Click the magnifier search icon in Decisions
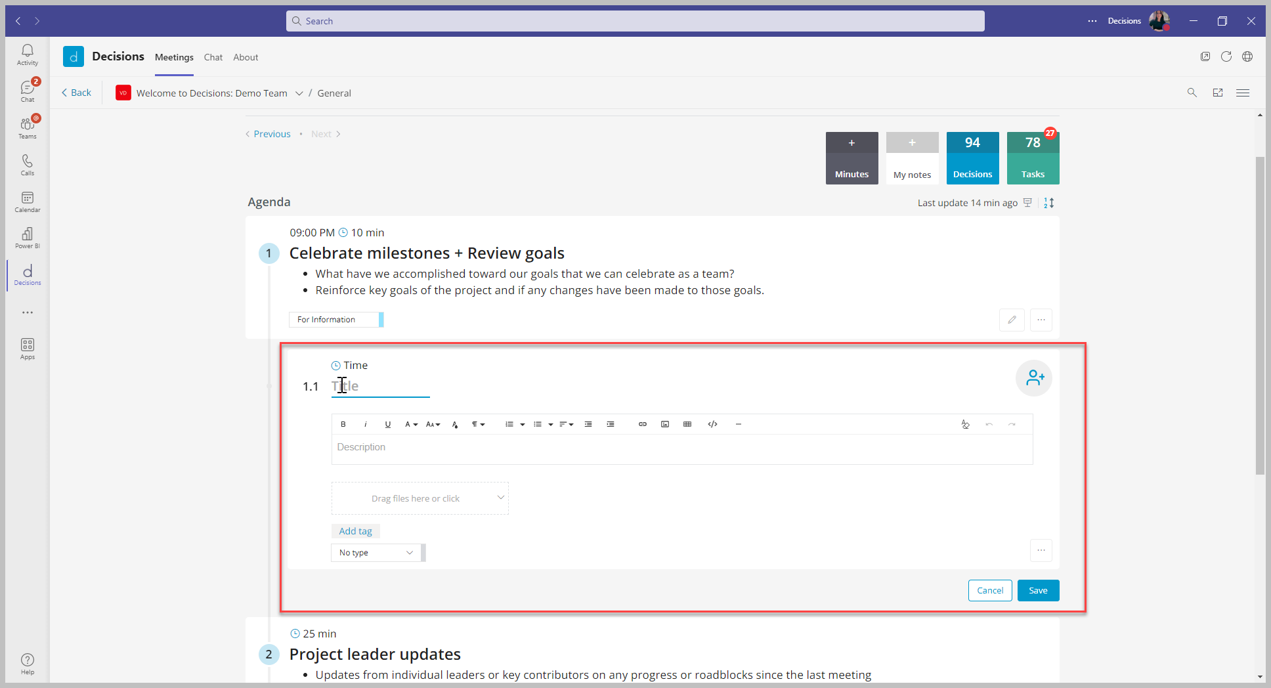The image size is (1271, 688). pos(1192,93)
